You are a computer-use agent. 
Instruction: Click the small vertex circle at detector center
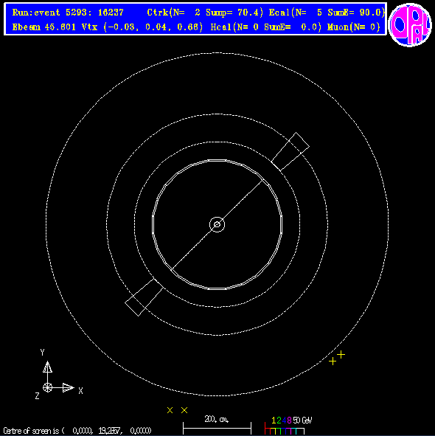[217, 224]
